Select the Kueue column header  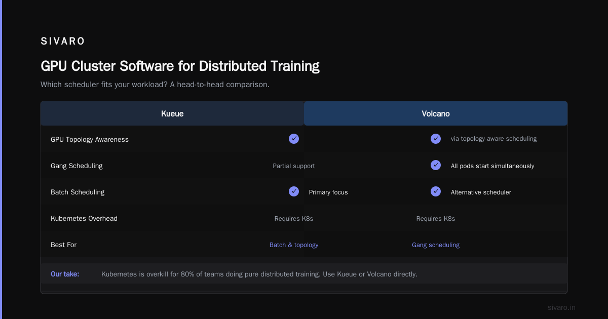(x=172, y=113)
